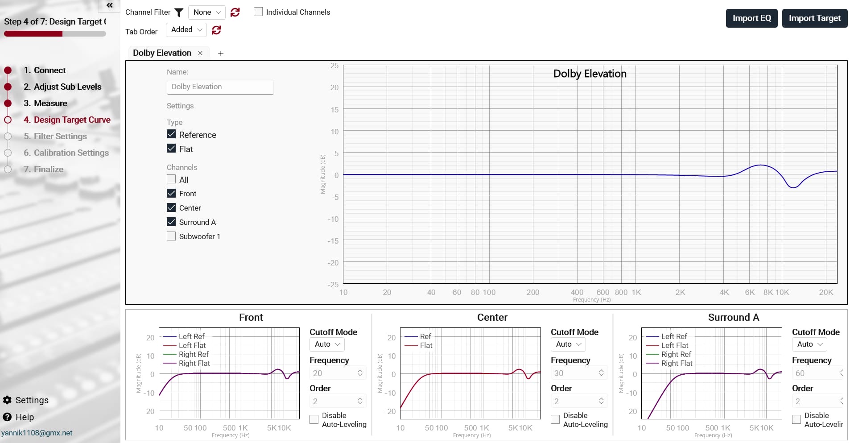
Task: Enable the Individual Channels checkbox
Action: (258, 12)
